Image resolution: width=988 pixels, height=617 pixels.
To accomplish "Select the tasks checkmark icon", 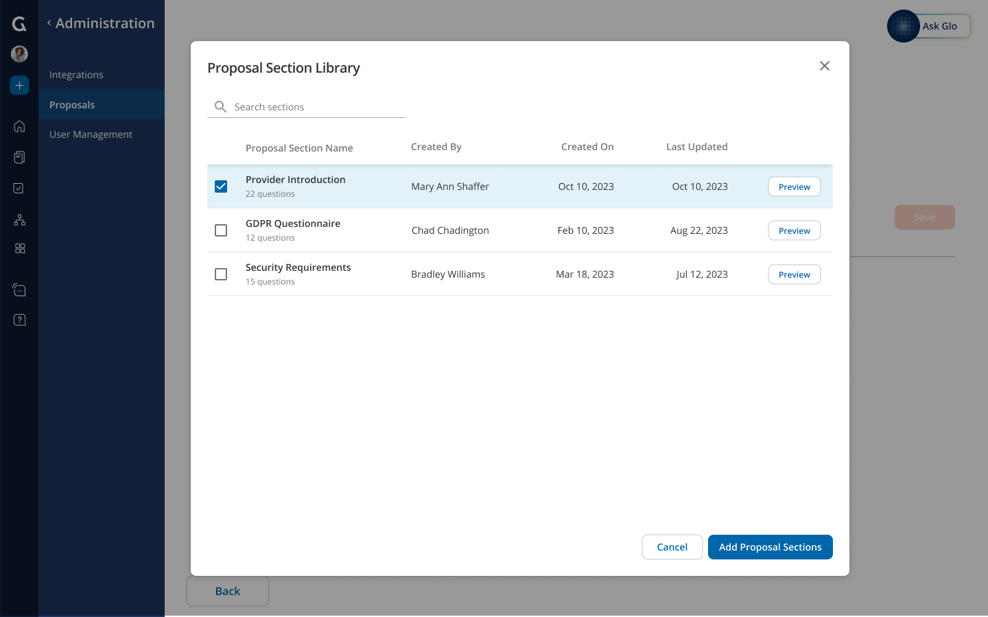I will tap(19, 188).
